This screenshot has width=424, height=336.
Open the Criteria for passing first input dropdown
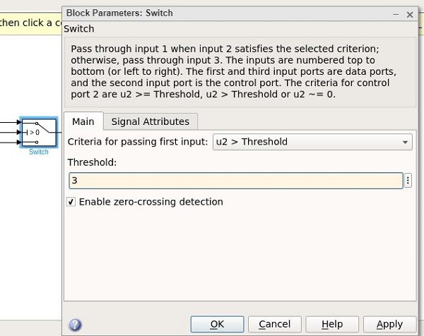pyautogui.click(x=312, y=142)
